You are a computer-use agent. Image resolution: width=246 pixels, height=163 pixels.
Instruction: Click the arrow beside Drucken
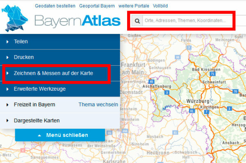pyautogui.click(x=7, y=57)
